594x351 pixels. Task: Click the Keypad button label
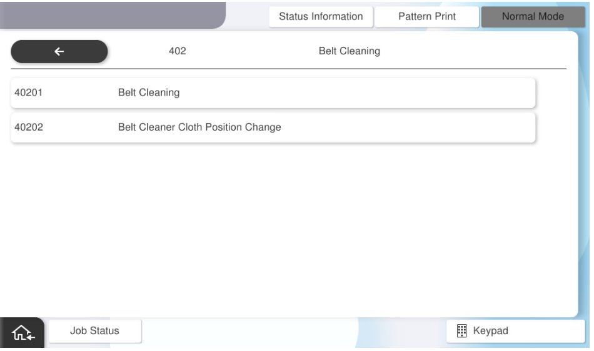pyautogui.click(x=491, y=330)
